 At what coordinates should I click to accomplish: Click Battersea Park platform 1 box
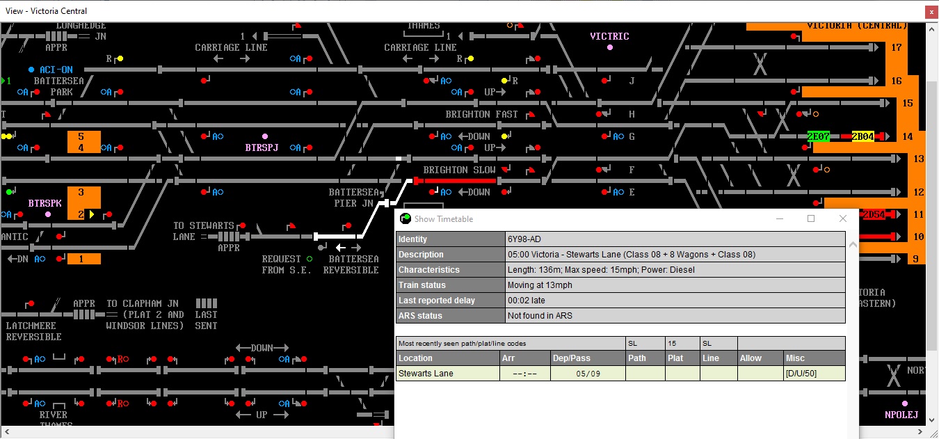click(x=84, y=259)
